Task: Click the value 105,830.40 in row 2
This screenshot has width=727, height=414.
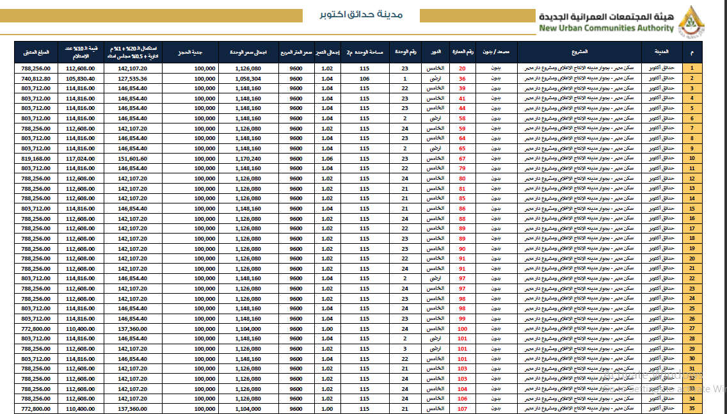Action: point(80,79)
